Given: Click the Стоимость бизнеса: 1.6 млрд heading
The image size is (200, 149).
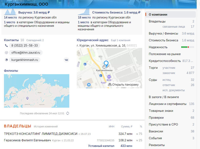Looking at the screenshot, I should (x=116, y=12).
